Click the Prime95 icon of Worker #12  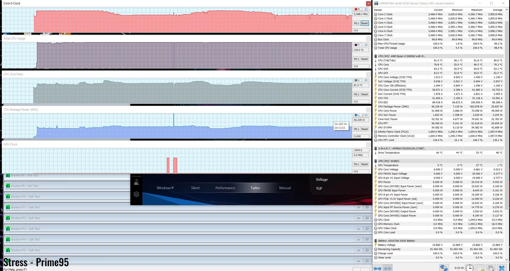(8, 218)
